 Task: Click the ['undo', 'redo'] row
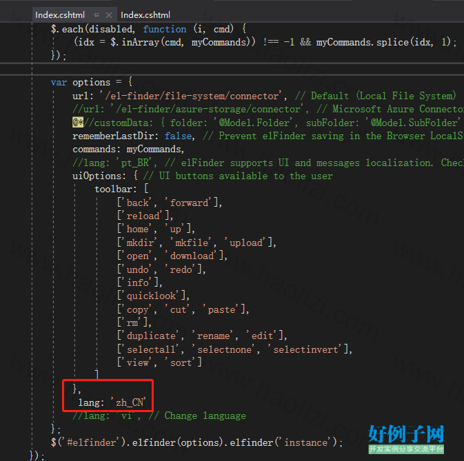click(161, 269)
